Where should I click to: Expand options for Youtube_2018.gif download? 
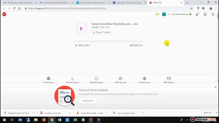(70, 113)
